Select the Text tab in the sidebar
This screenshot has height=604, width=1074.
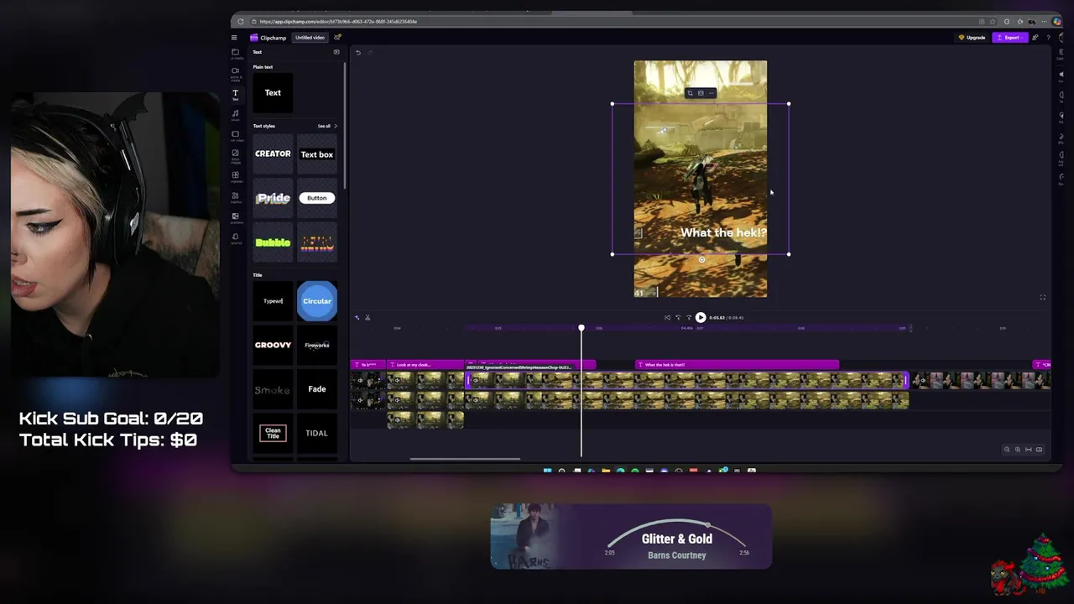236,94
